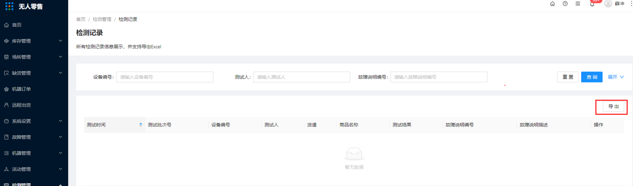Click the 导出 export button
Image resolution: width=633 pixels, height=186 pixels.
[x=613, y=107]
